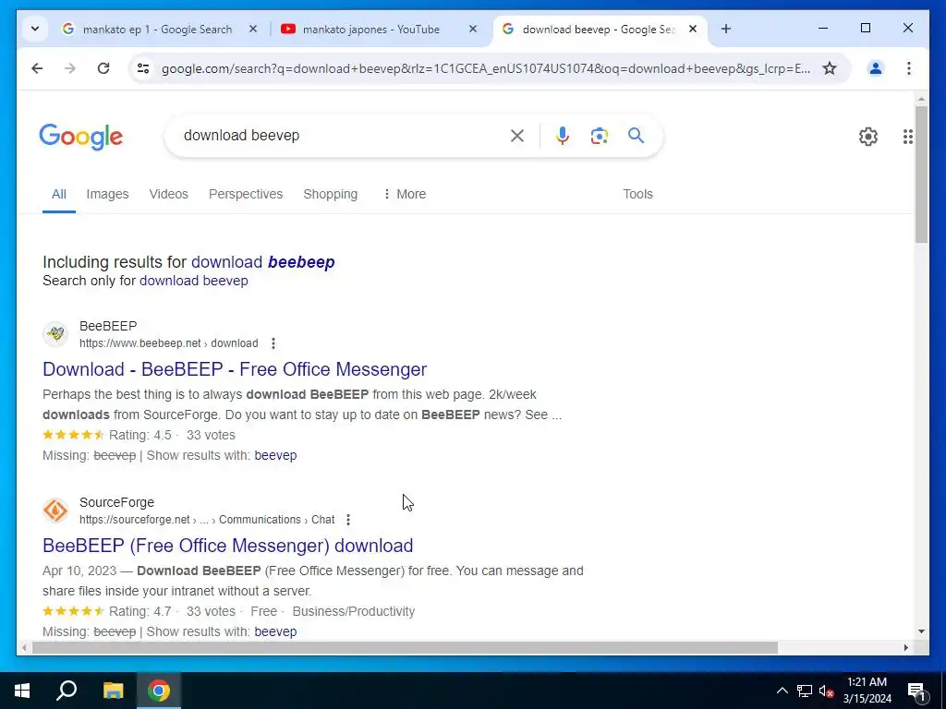The width and height of the screenshot is (946, 709).
Task: Click horizontal scrollbar right arrow
Action: pos(905,647)
